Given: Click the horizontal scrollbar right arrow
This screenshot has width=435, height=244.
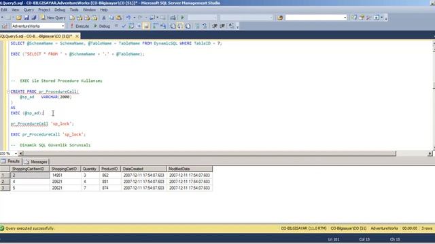Looking at the screenshot, I should pos(430,153).
